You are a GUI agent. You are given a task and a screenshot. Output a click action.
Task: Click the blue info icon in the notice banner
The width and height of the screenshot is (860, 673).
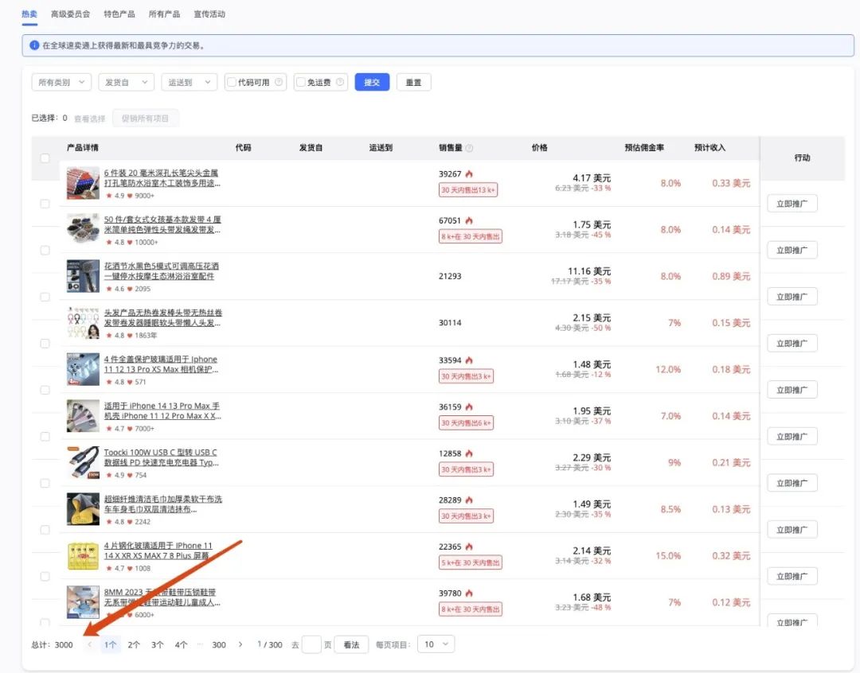point(34,45)
